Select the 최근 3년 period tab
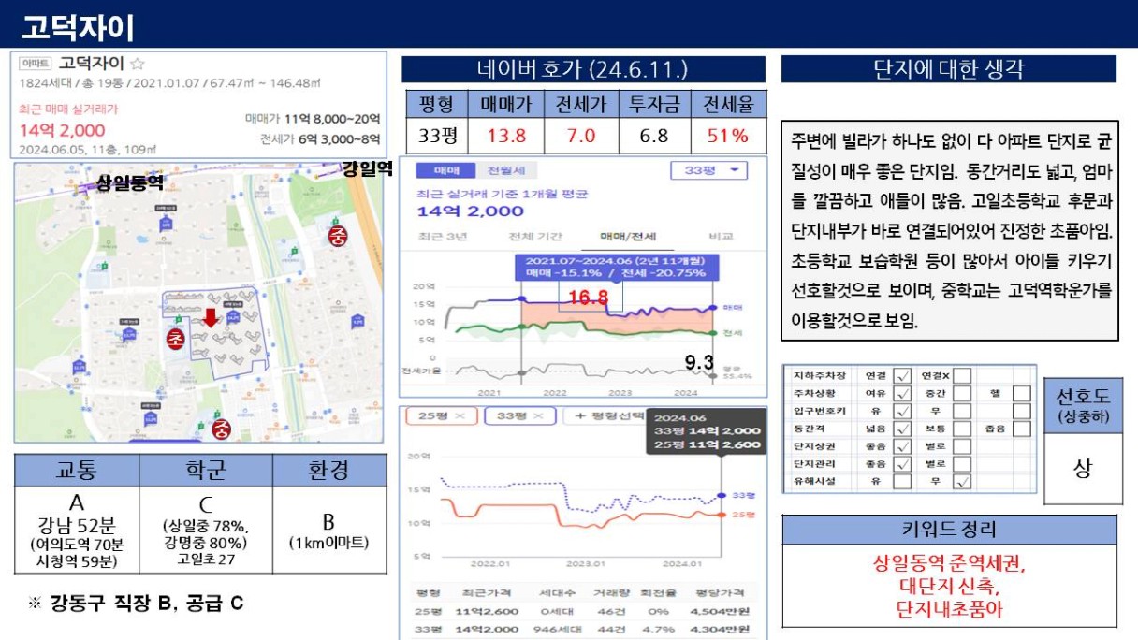The image size is (1138, 640). click(443, 236)
